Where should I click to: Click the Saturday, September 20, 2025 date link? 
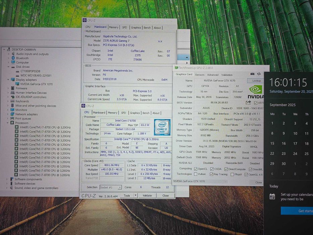(291, 91)
